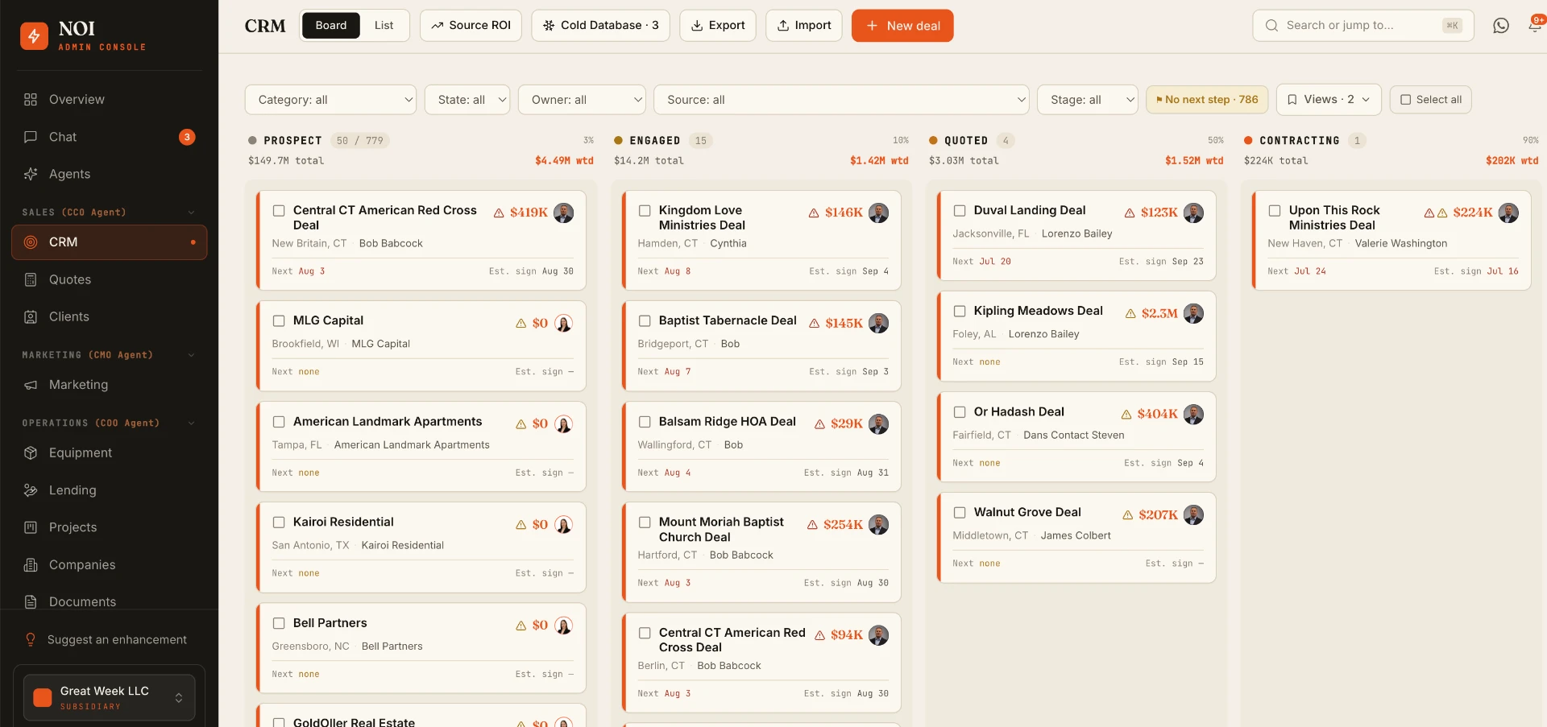Open Cold Database · 3
The image size is (1547, 727).
[600, 26]
